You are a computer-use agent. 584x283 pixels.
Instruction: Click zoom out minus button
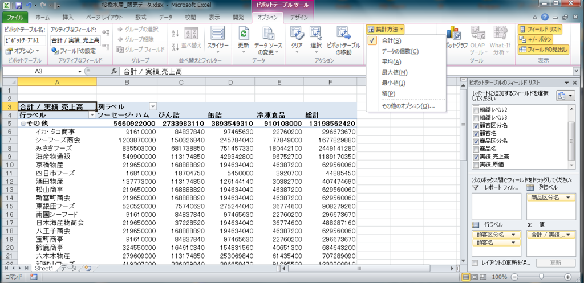point(514,277)
